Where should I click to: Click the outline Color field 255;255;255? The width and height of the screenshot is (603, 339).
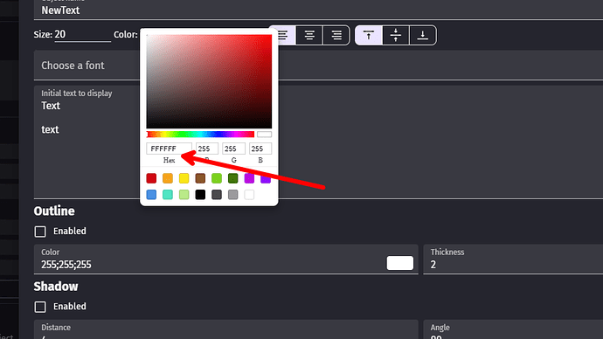225,259
